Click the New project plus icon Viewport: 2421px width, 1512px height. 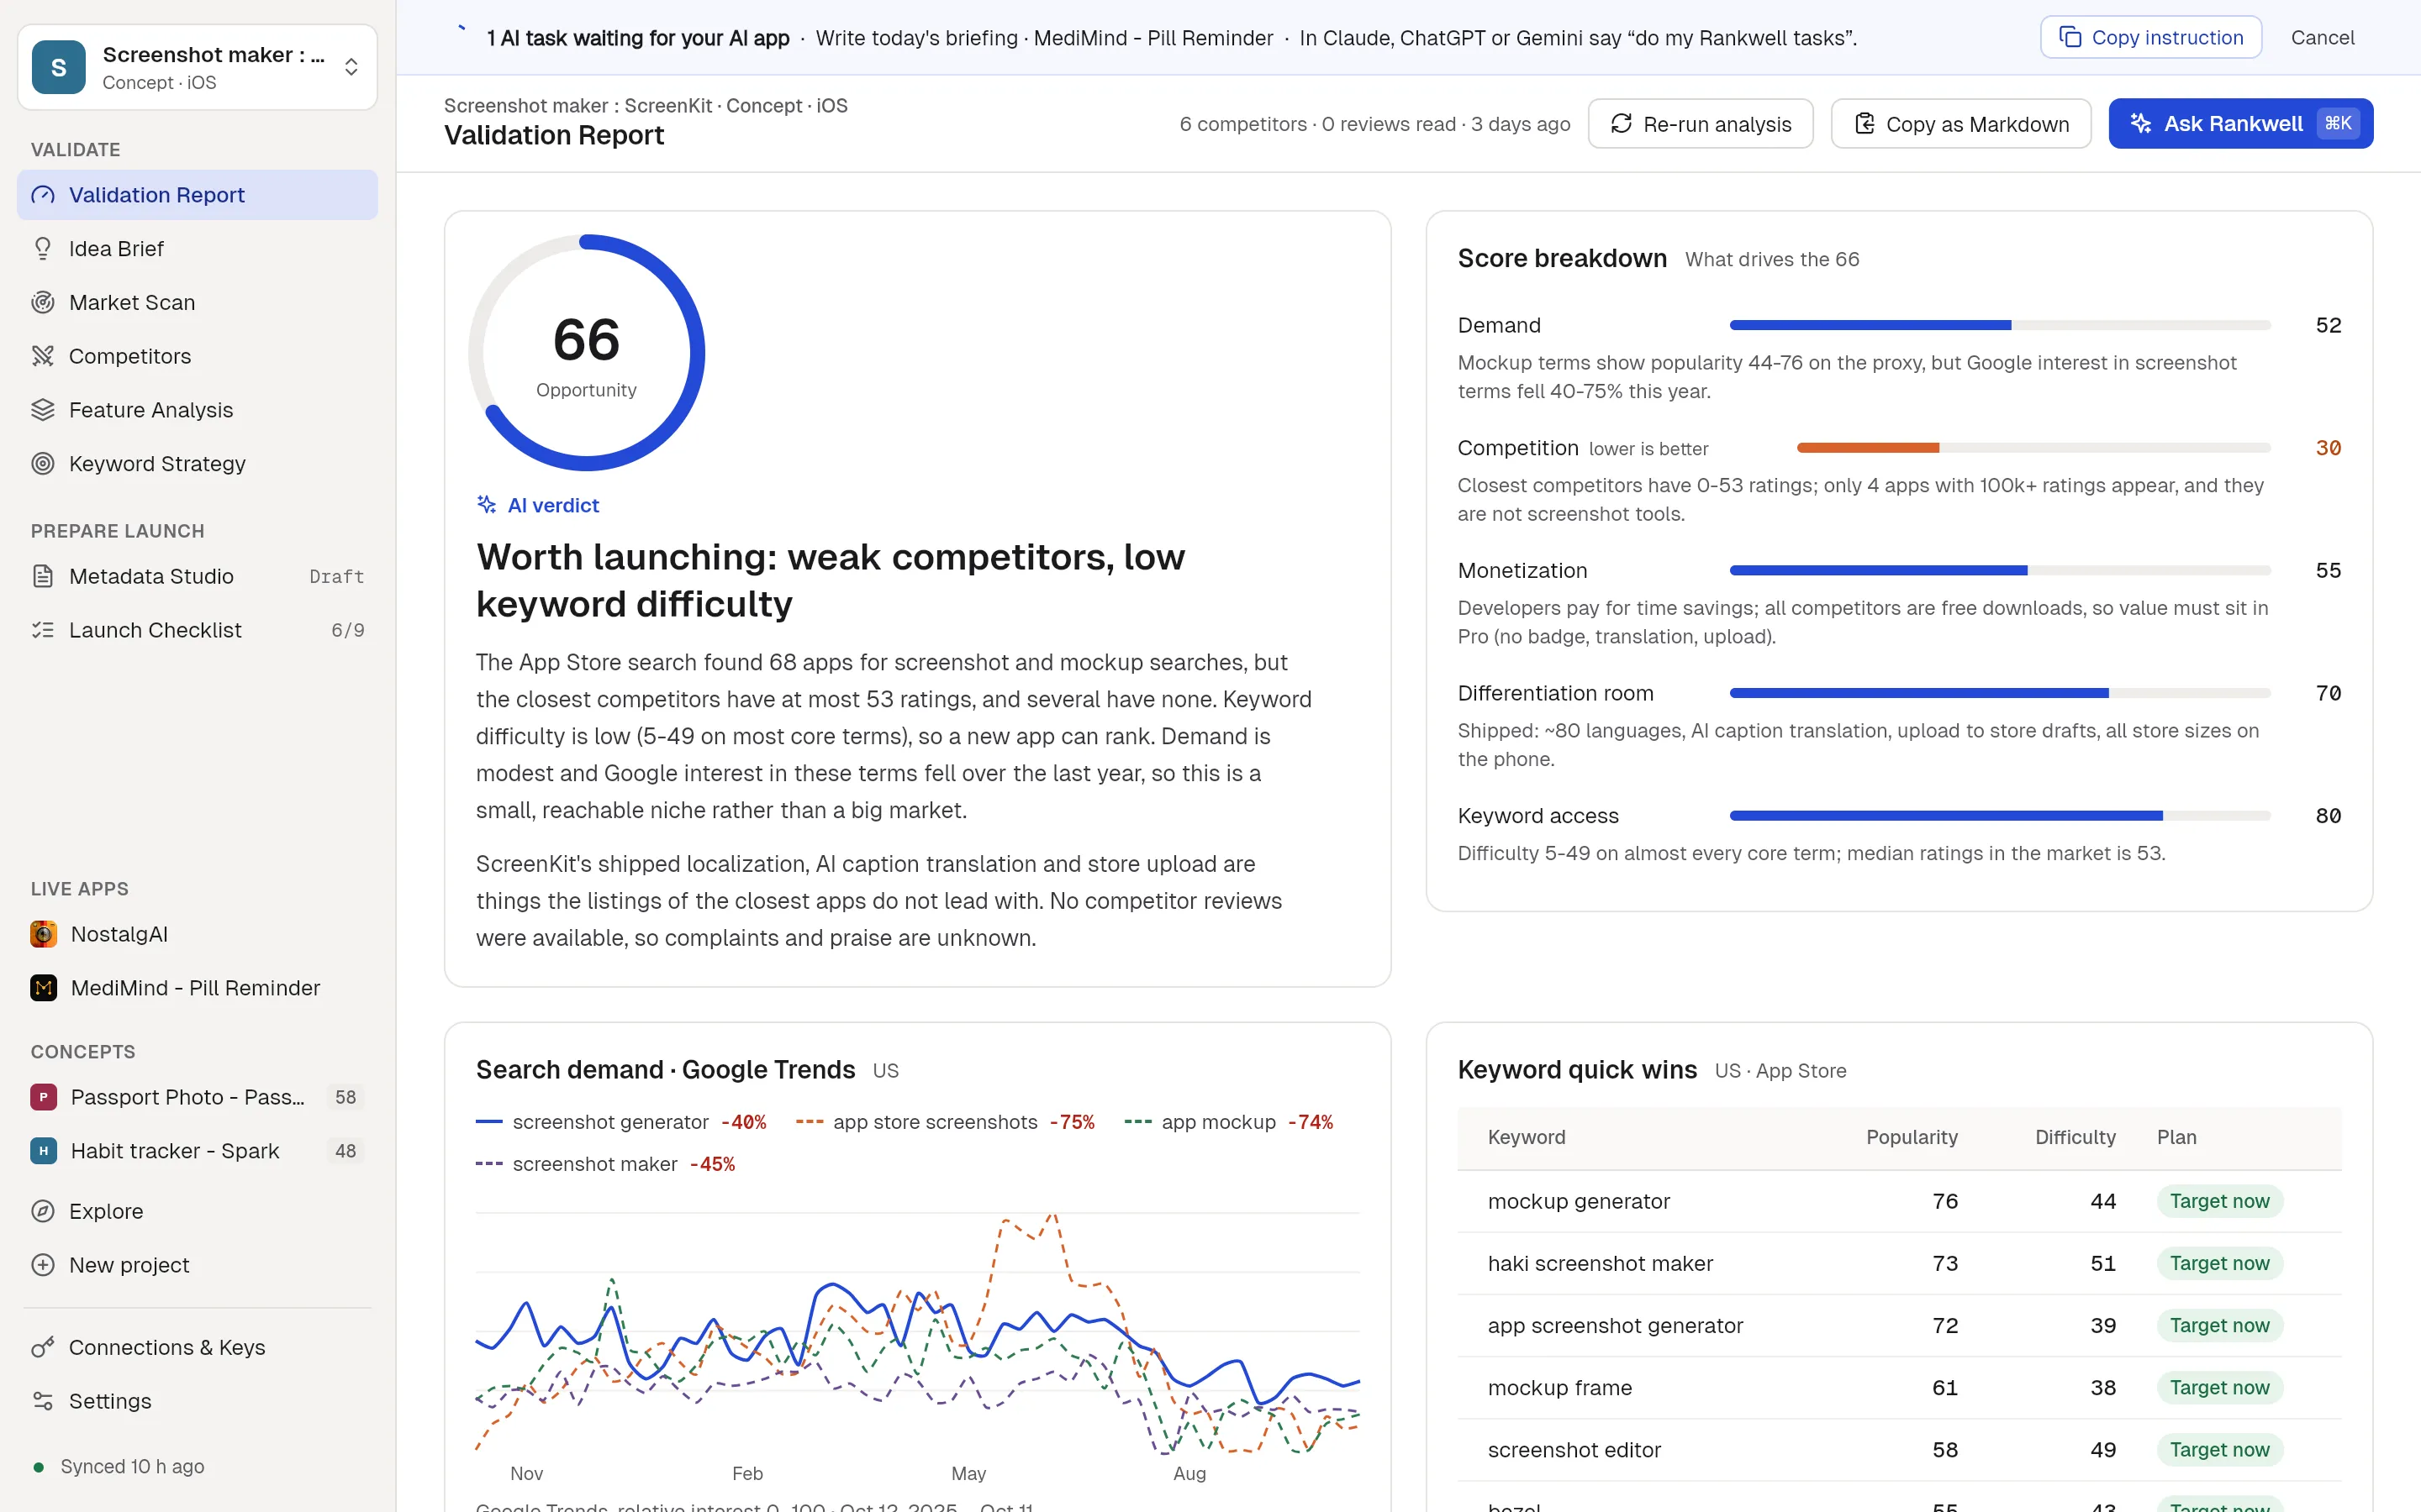click(x=43, y=1265)
